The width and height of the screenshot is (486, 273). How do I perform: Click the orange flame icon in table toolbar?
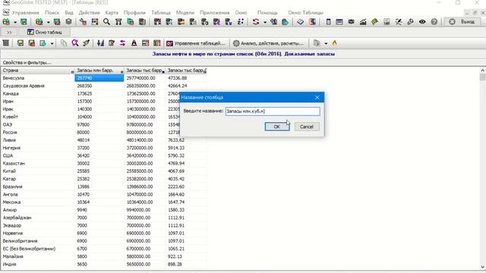(x=334, y=43)
